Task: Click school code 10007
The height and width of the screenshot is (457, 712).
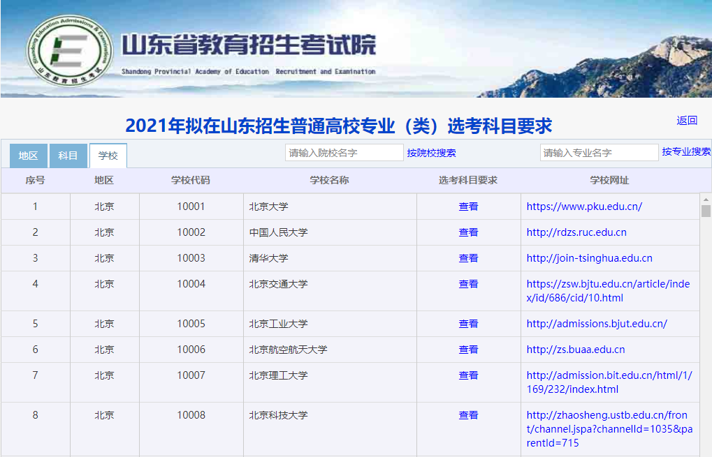Action: pos(191,375)
